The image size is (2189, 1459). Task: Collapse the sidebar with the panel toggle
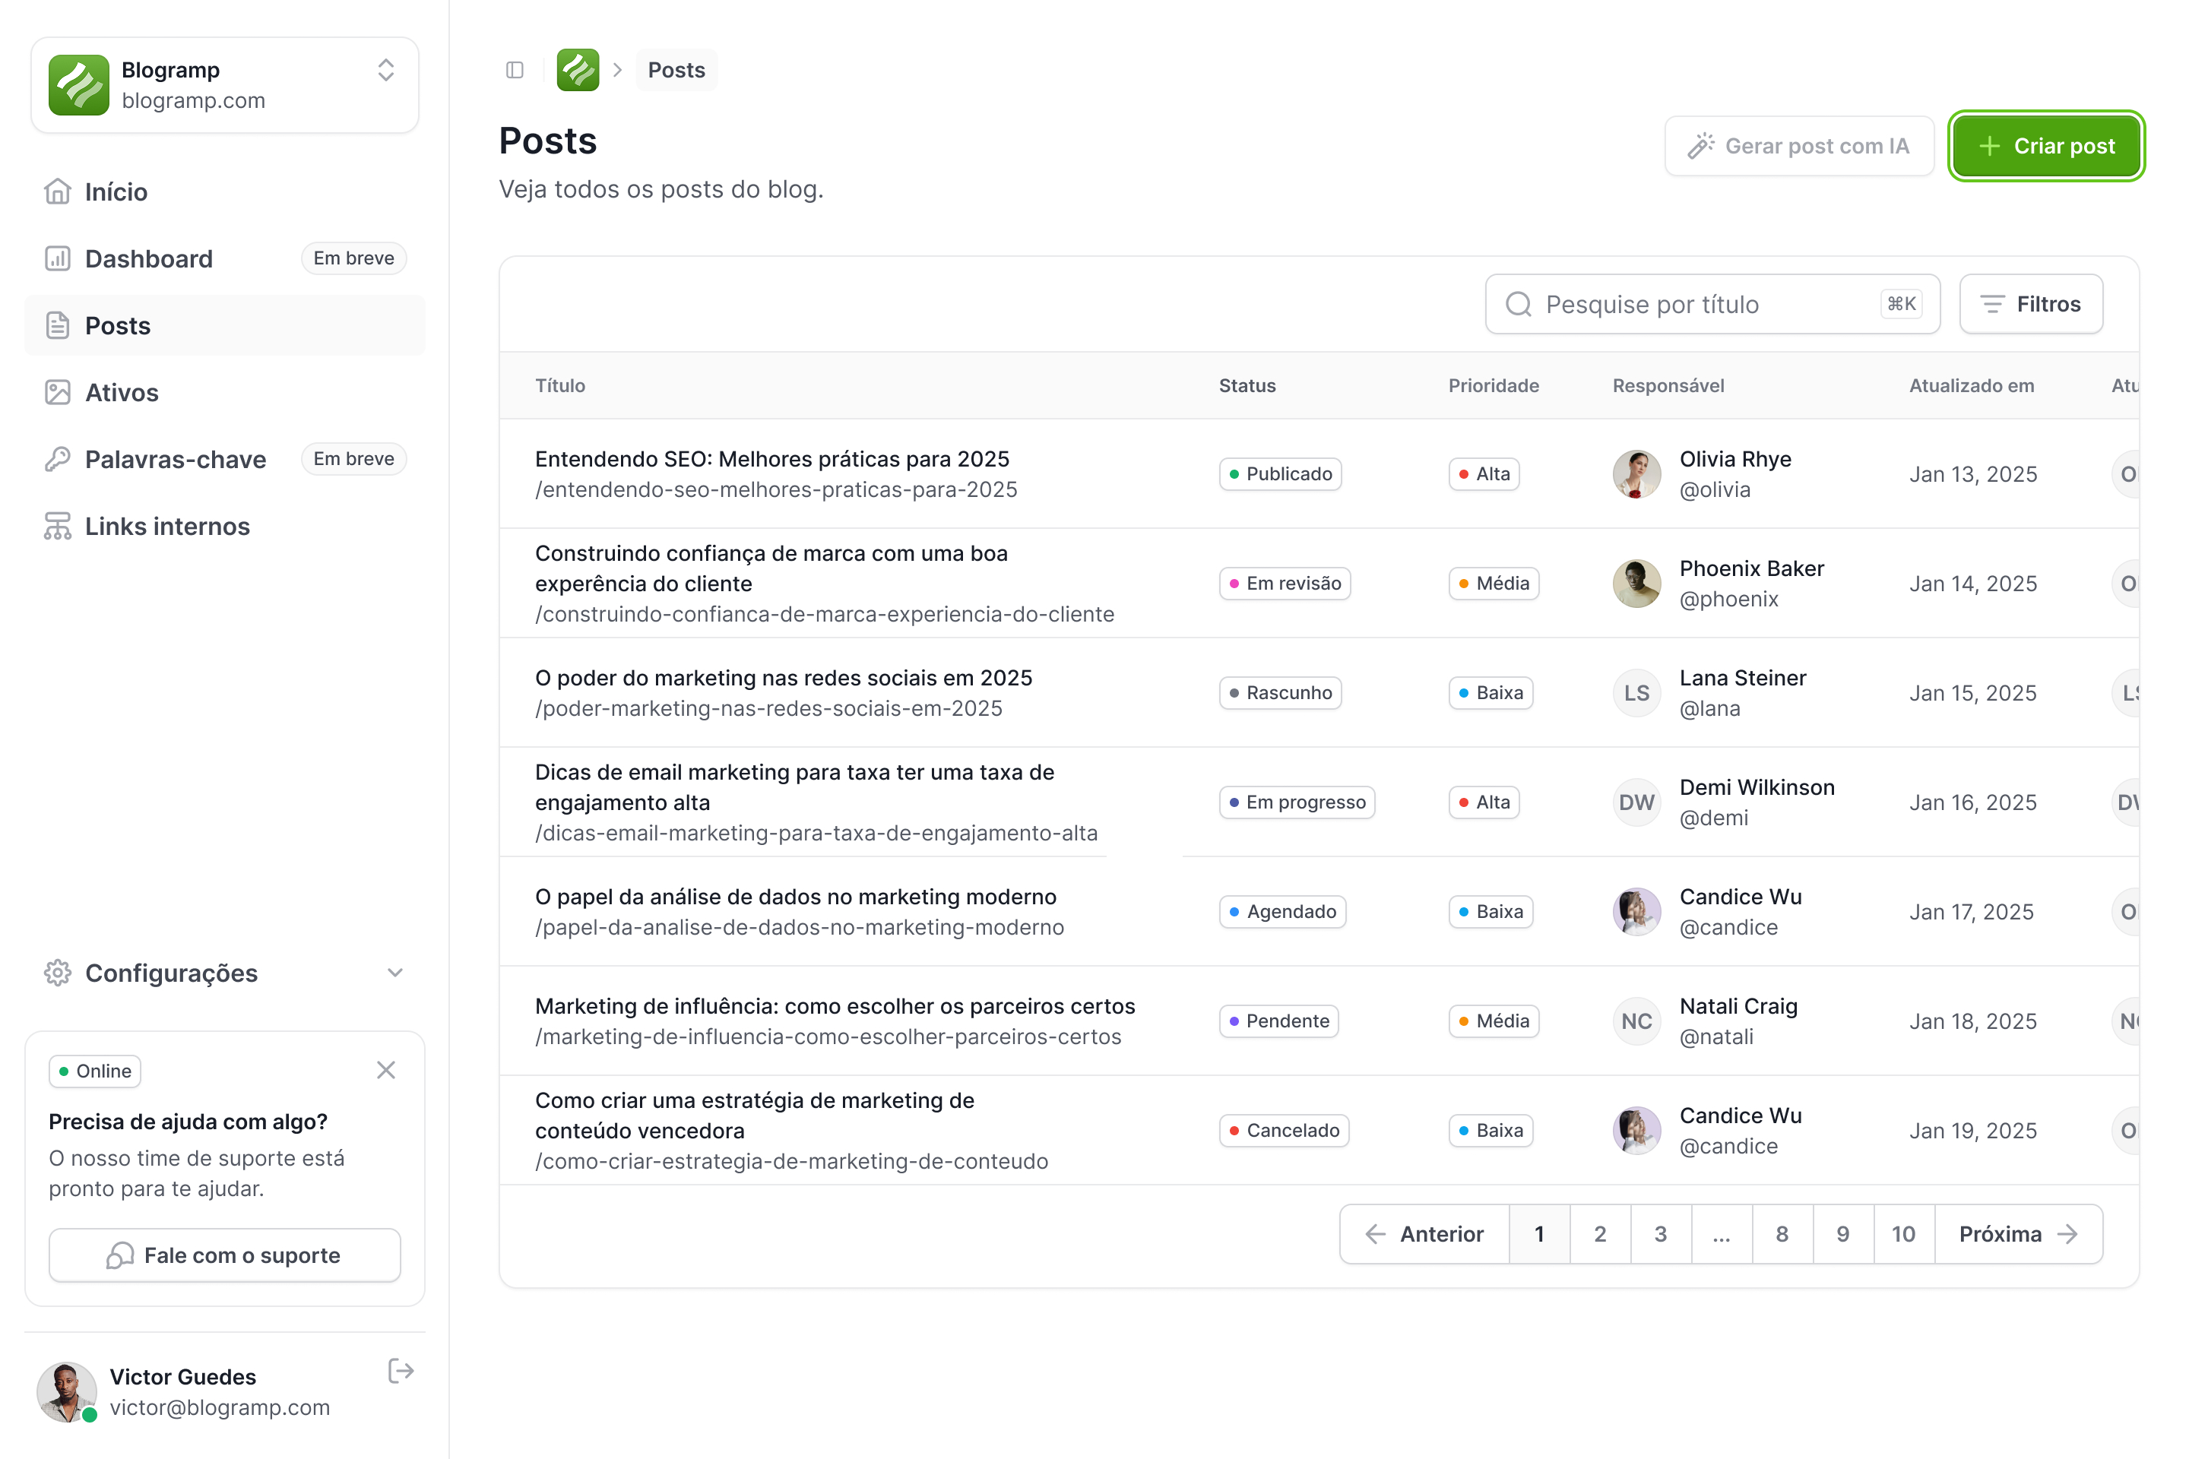pyautogui.click(x=514, y=69)
